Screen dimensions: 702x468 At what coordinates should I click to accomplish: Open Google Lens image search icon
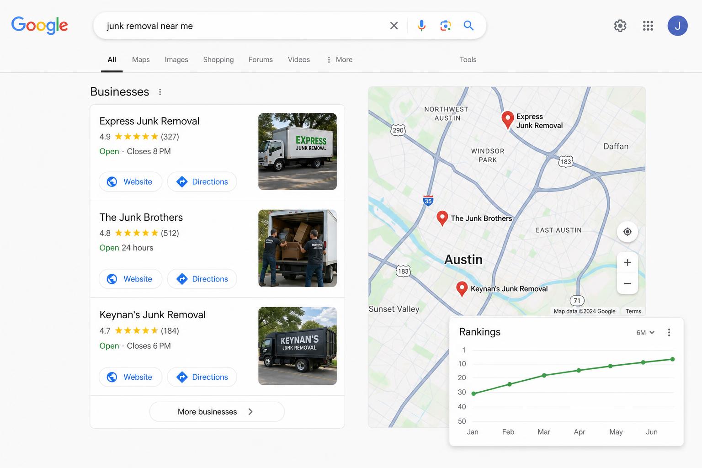[446, 26]
